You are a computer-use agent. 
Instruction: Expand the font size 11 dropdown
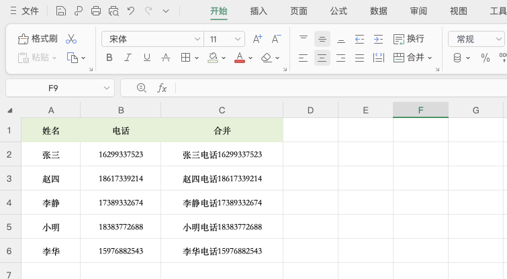[225, 39]
